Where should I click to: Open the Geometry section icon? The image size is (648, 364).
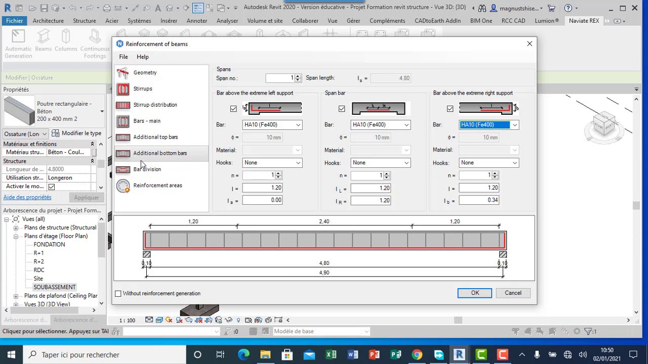click(123, 73)
